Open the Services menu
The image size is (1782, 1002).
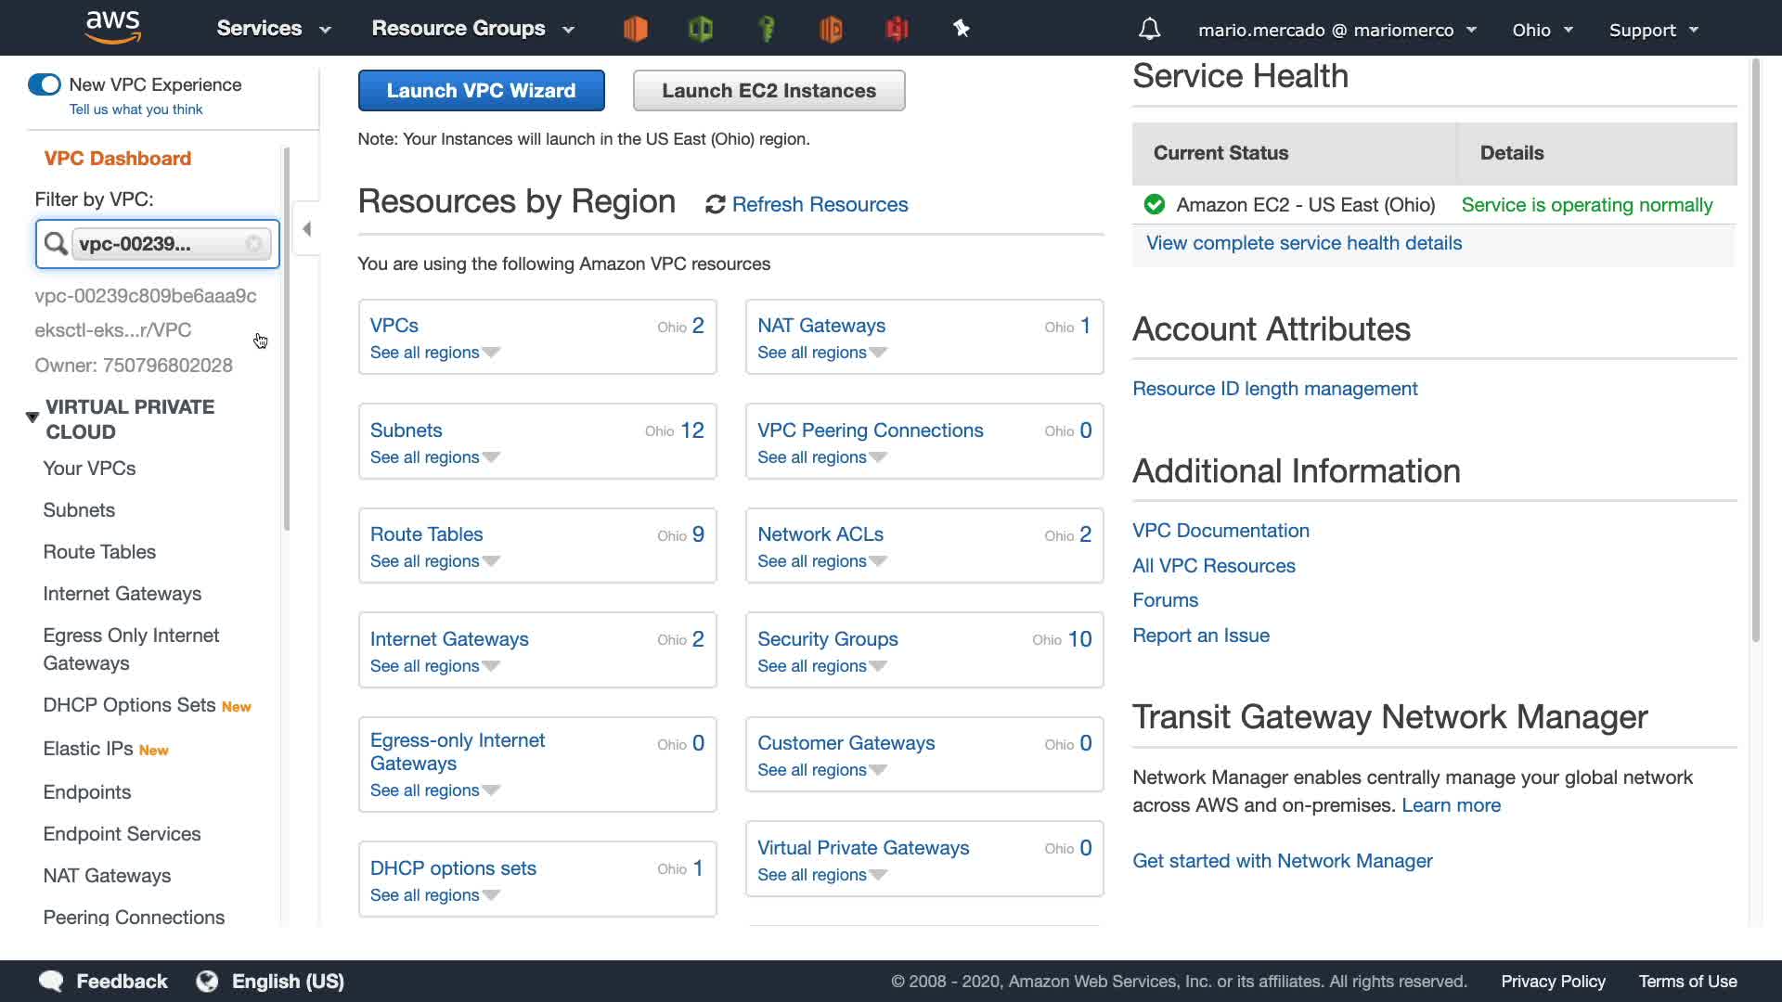coord(273,29)
